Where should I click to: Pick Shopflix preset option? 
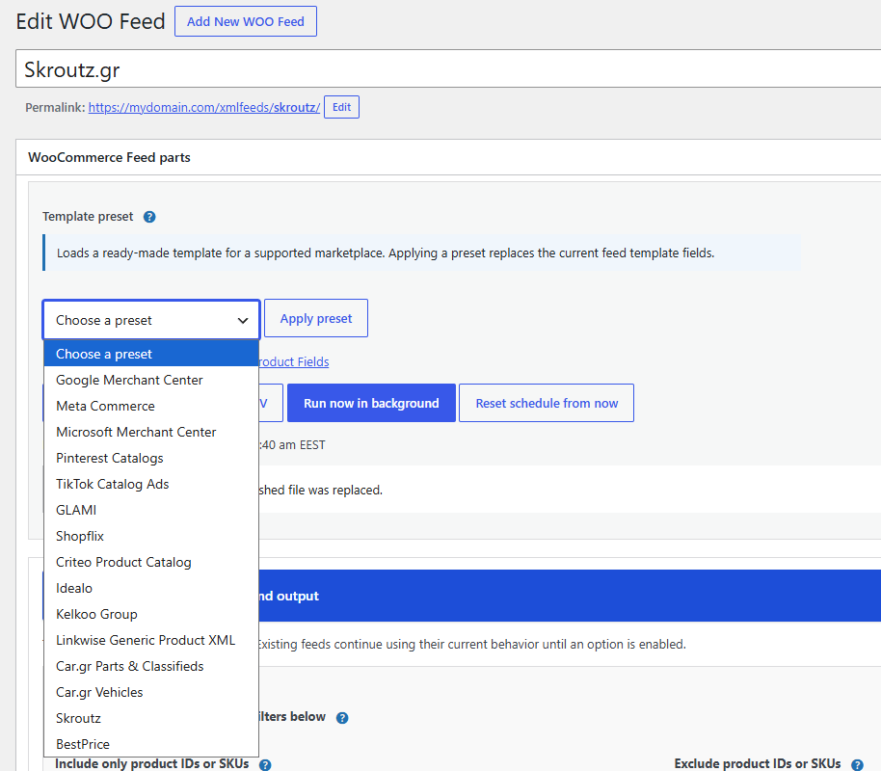click(151, 536)
